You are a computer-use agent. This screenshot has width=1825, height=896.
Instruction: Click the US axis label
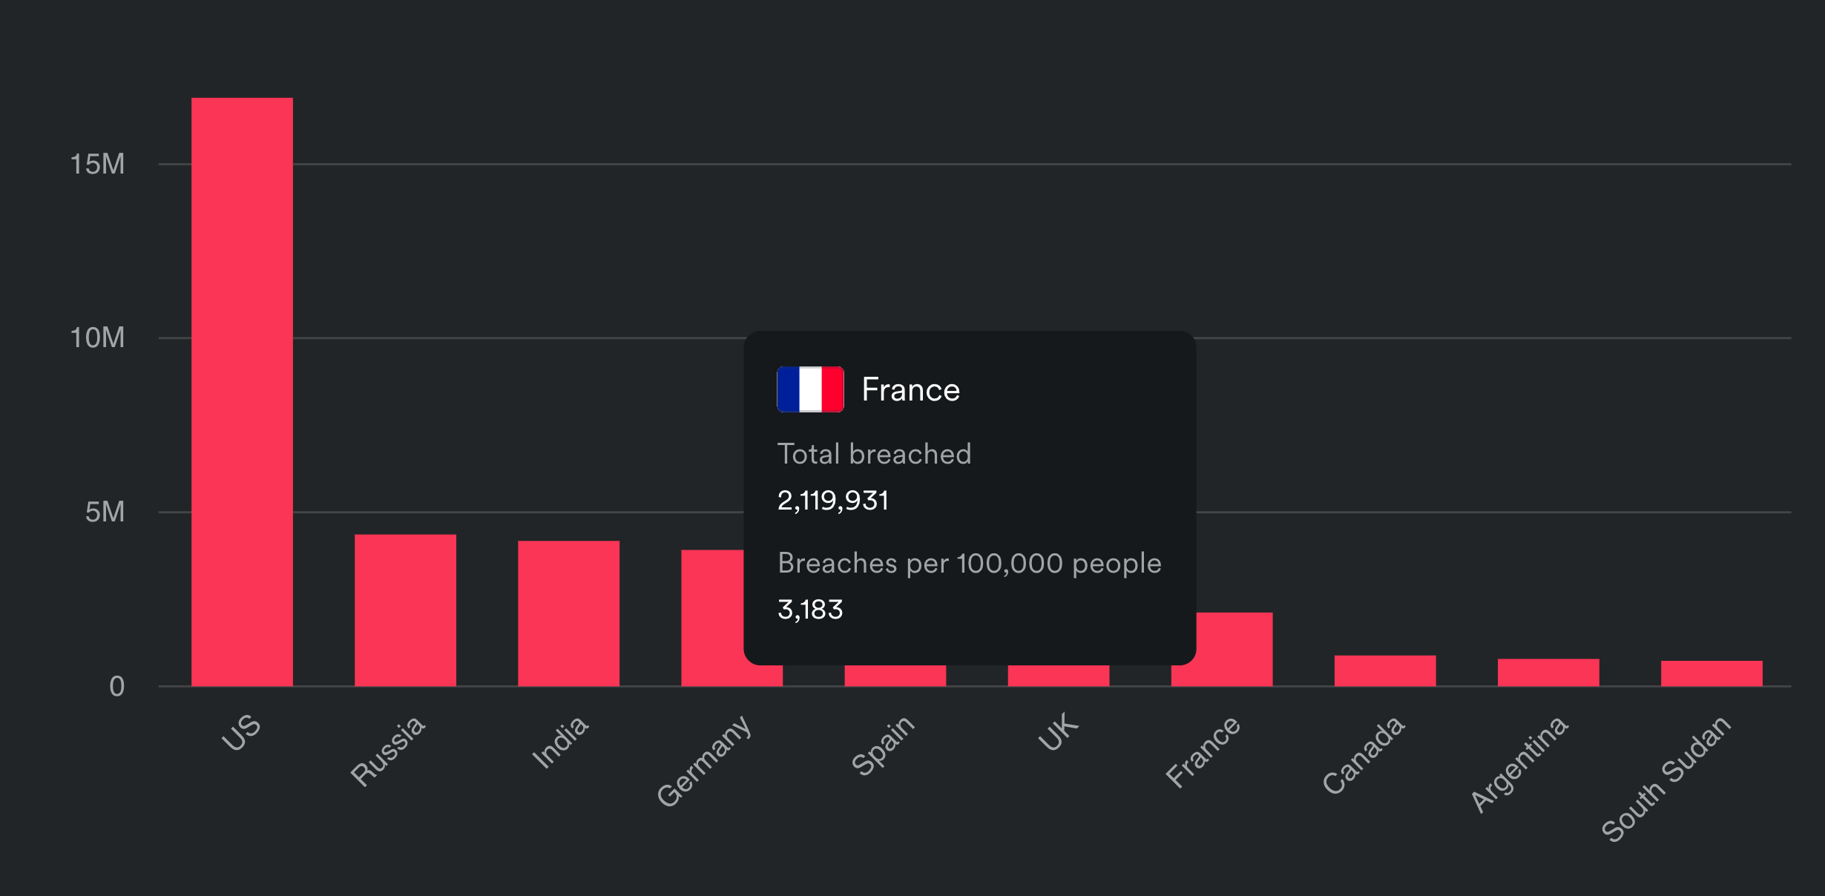242,732
